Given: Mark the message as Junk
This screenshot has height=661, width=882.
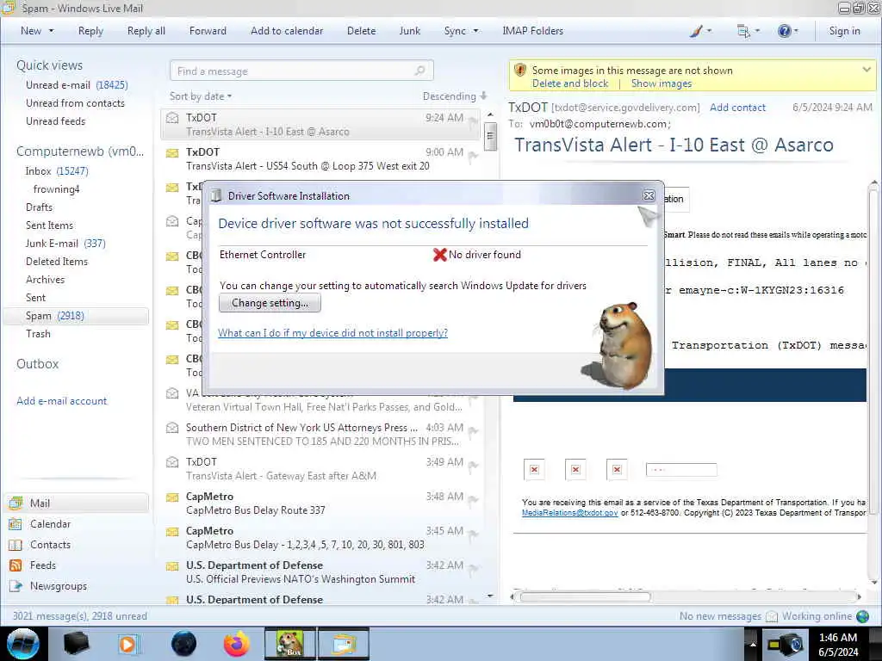Looking at the screenshot, I should tap(409, 31).
